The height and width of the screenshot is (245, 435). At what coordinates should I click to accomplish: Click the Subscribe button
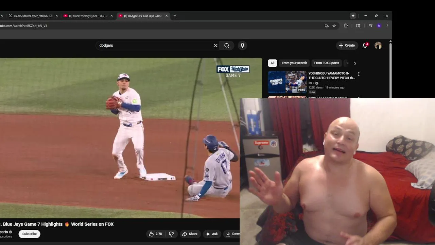[30, 234]
